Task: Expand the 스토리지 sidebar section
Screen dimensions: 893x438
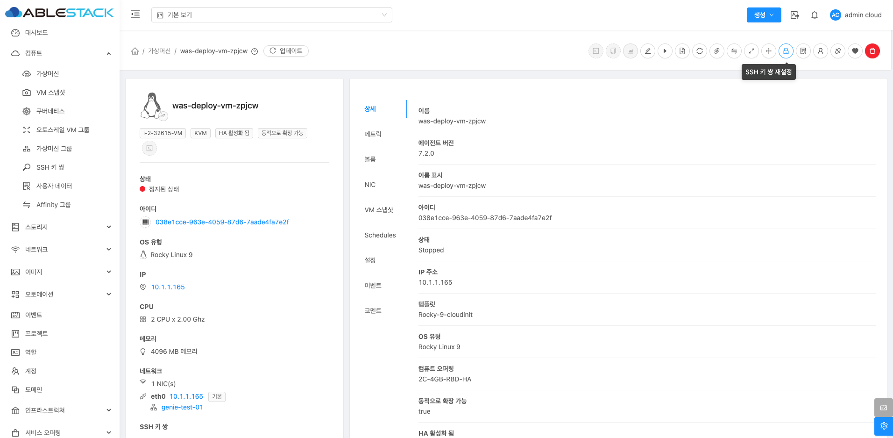Action: coord(108,227)
